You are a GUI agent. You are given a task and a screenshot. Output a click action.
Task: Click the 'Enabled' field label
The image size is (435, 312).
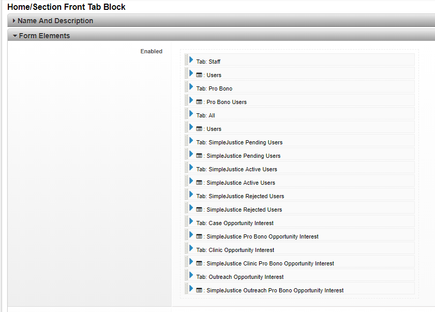[x=151, y=51]
